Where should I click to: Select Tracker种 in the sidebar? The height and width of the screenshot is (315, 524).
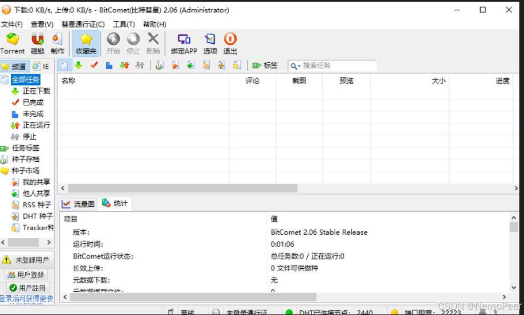(38, 228)
